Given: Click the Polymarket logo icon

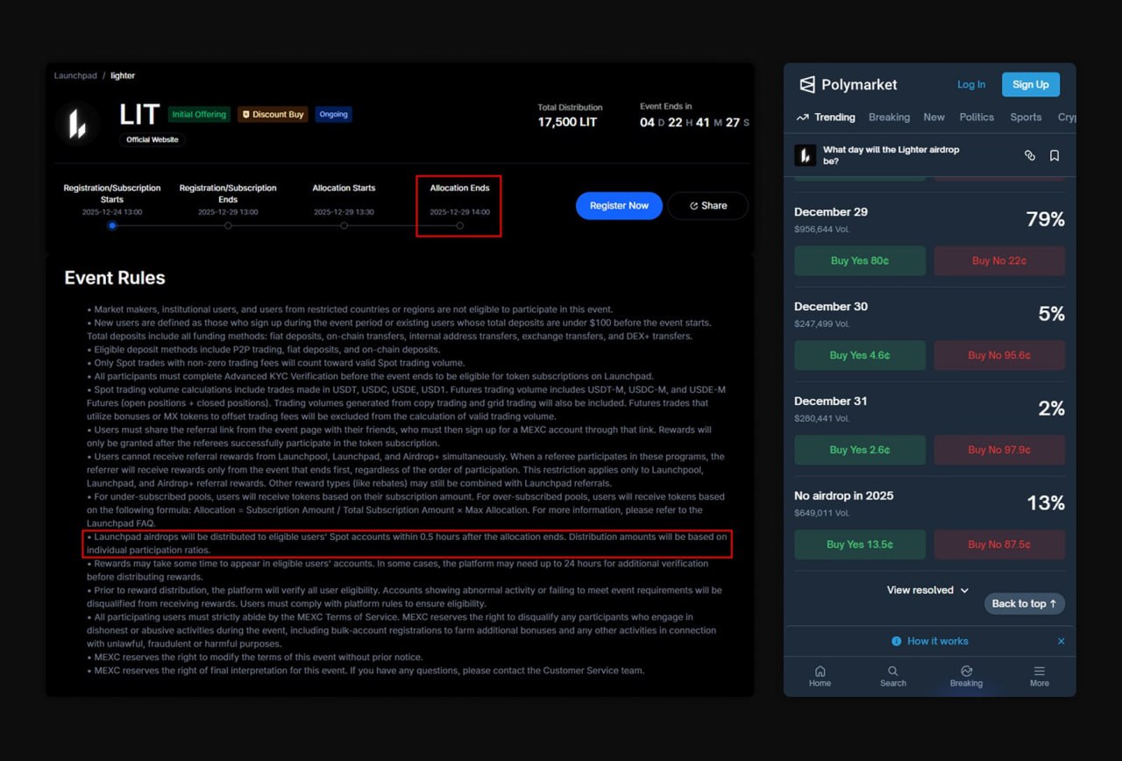Looking at the screenshot, I should (807, 85).
